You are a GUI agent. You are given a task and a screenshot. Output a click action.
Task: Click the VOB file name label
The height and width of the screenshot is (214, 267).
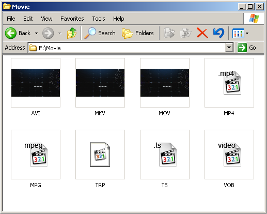[x=229, y=185]
